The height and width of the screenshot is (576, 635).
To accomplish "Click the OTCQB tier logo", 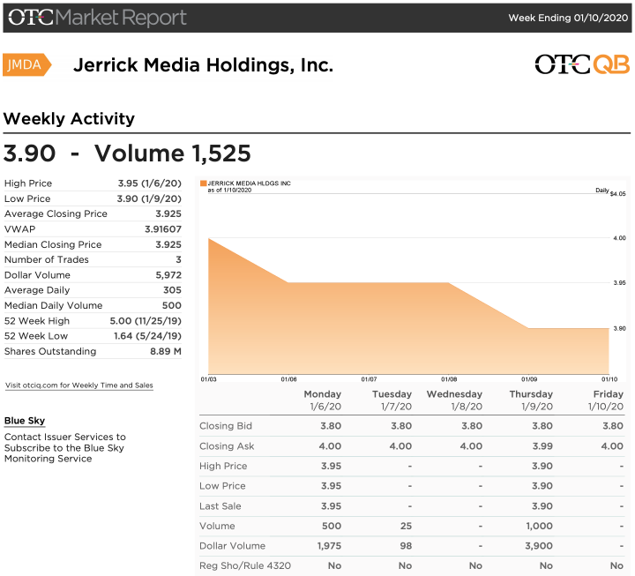I will [x=582, y=64].
